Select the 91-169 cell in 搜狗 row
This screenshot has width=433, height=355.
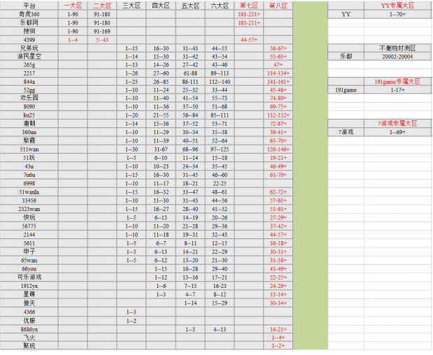pos(101,31)
